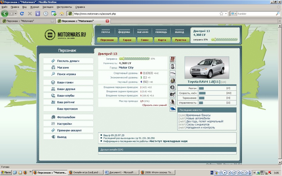Click the Rambler search input field

coord(256,14)
